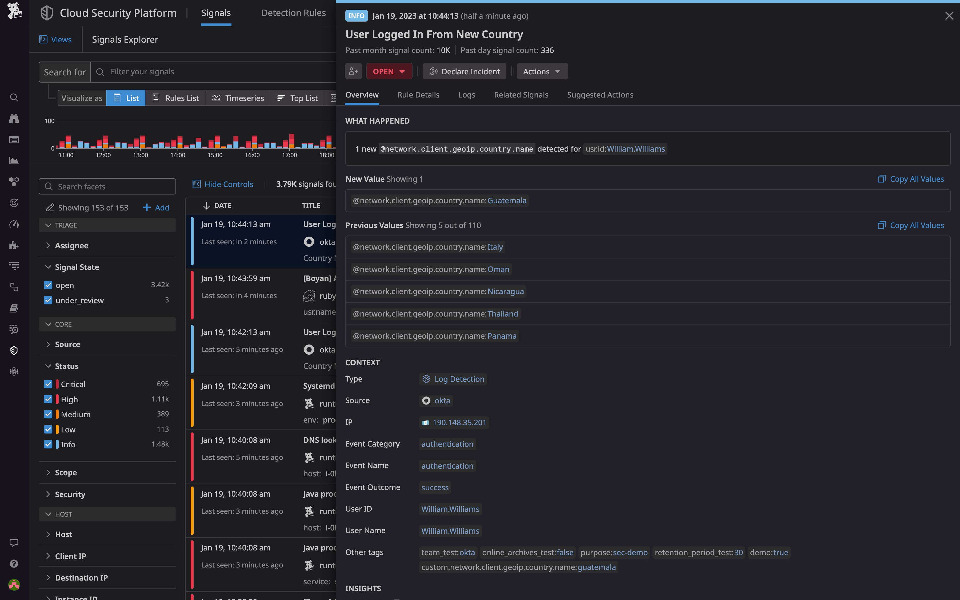
Task: Uncheck the Critical status checkbox
Action: (48, 384)
